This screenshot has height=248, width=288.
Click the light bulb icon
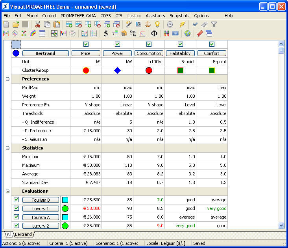pyautogui.click(x=157, y=24)
